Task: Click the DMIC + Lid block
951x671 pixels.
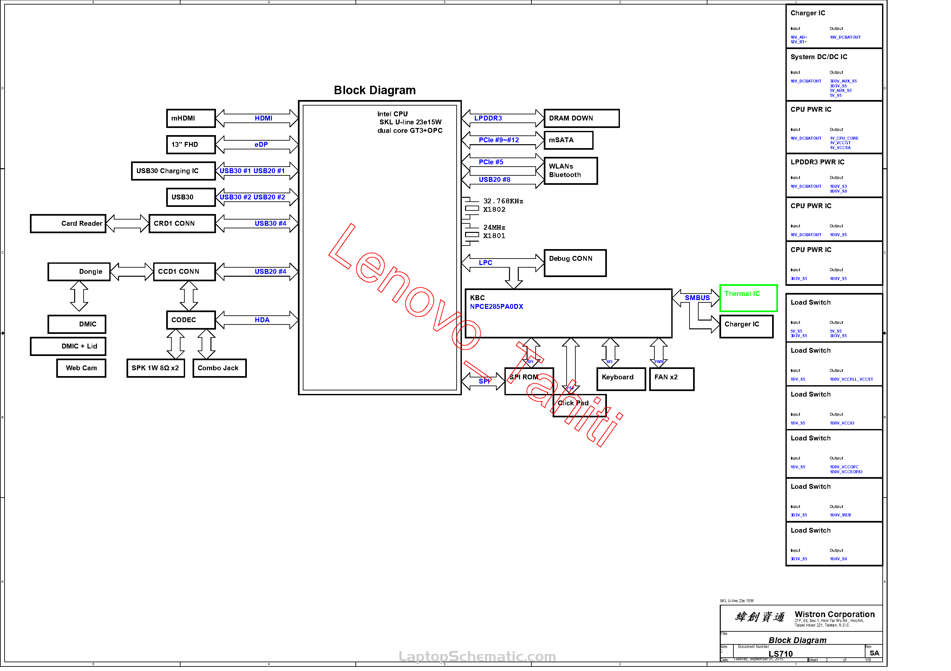Action: [68, 346]
